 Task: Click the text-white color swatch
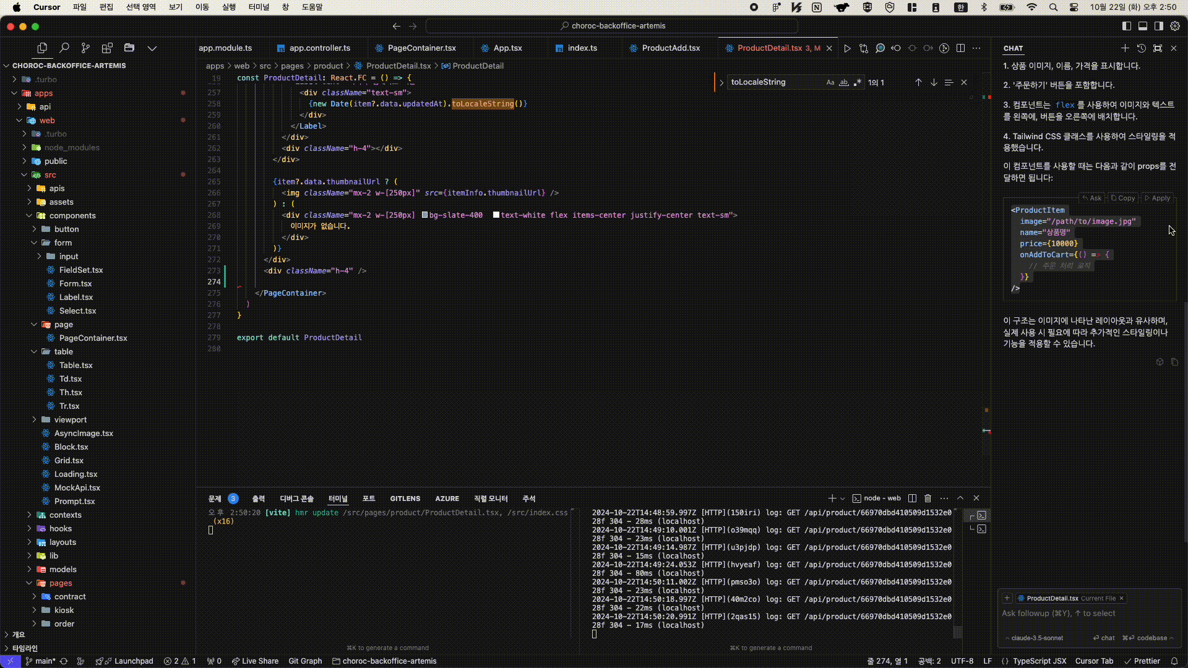coord(496,215)
